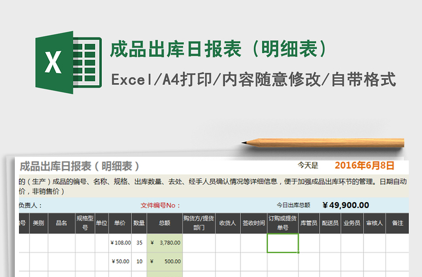Click the date 2016年6月8日
Viewport: 422px width, 277px height.
[x=365, y=165]
